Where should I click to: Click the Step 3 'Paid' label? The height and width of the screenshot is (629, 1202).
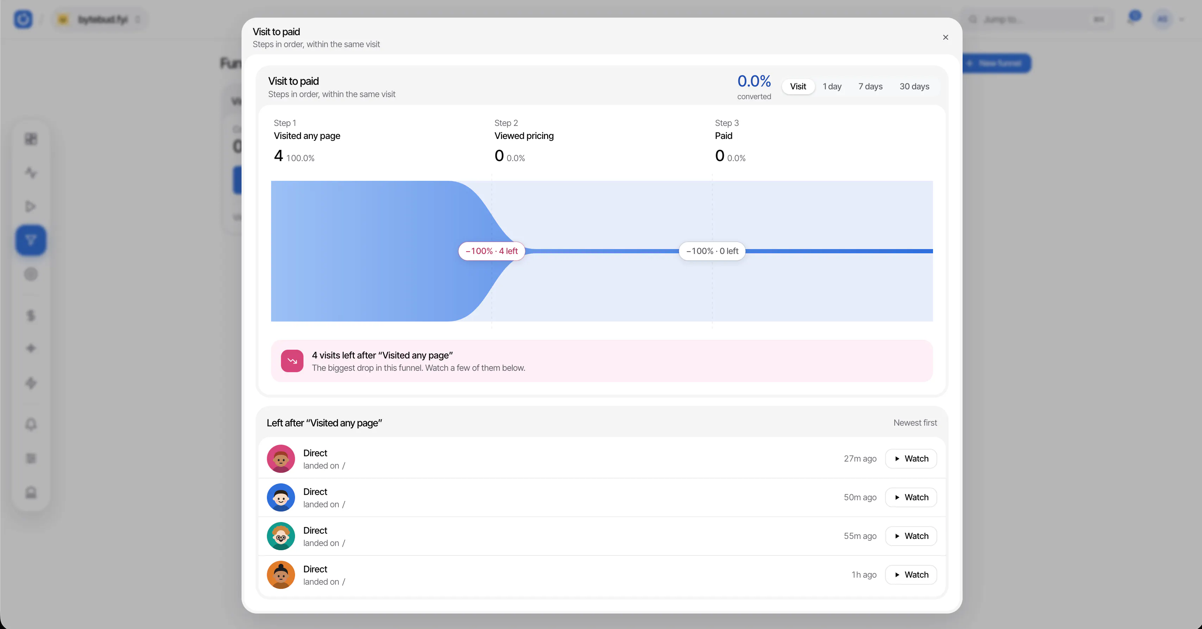coord(723,136)
